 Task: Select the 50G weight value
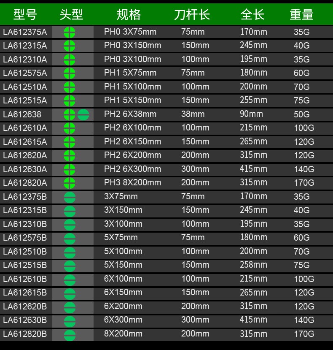pyautogui.click(x=301, y=114)
